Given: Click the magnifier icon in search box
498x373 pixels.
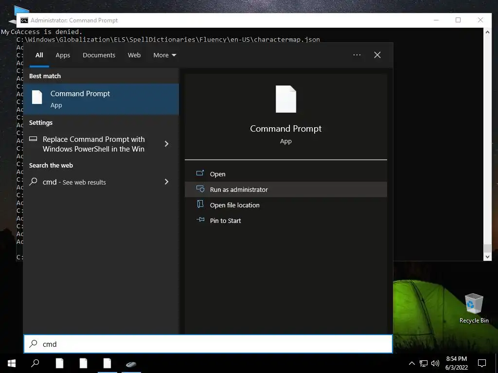Looking at the screenshot, I should (x=34, y=343).
